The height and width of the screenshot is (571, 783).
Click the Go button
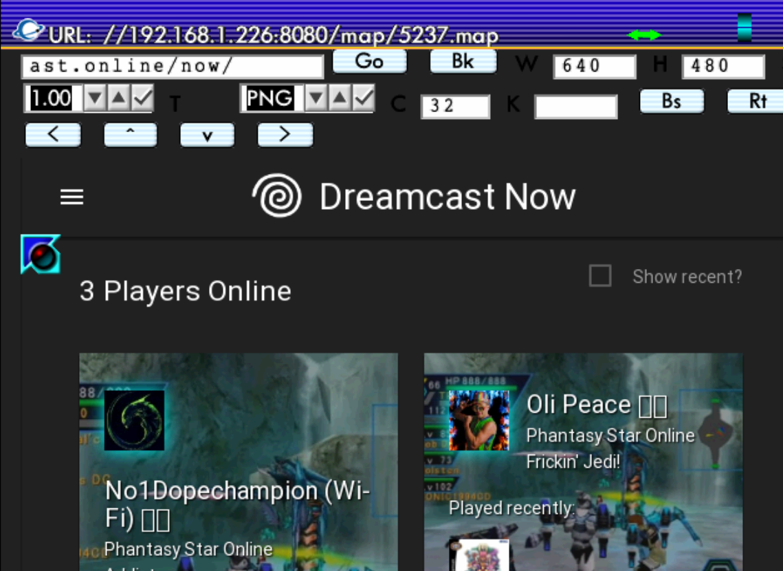370,61
